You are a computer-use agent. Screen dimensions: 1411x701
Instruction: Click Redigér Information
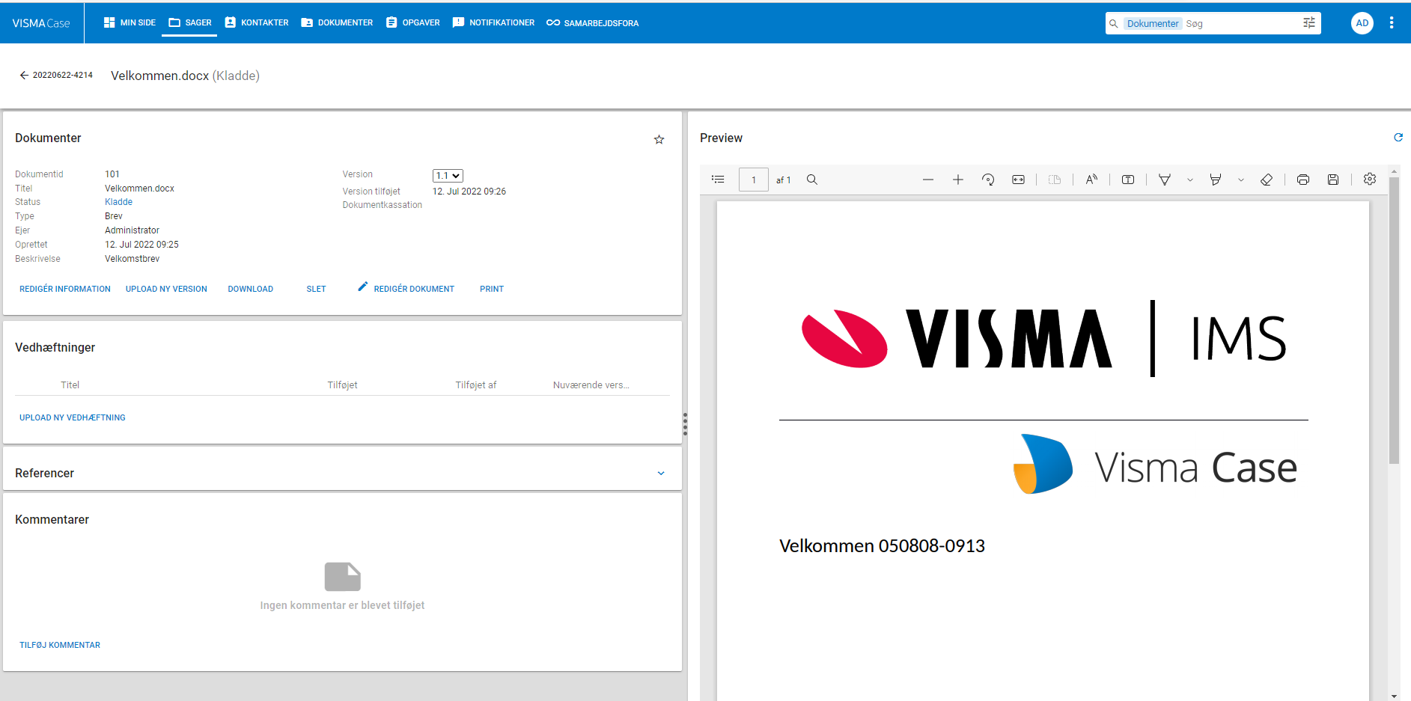[x=65, y=289]
